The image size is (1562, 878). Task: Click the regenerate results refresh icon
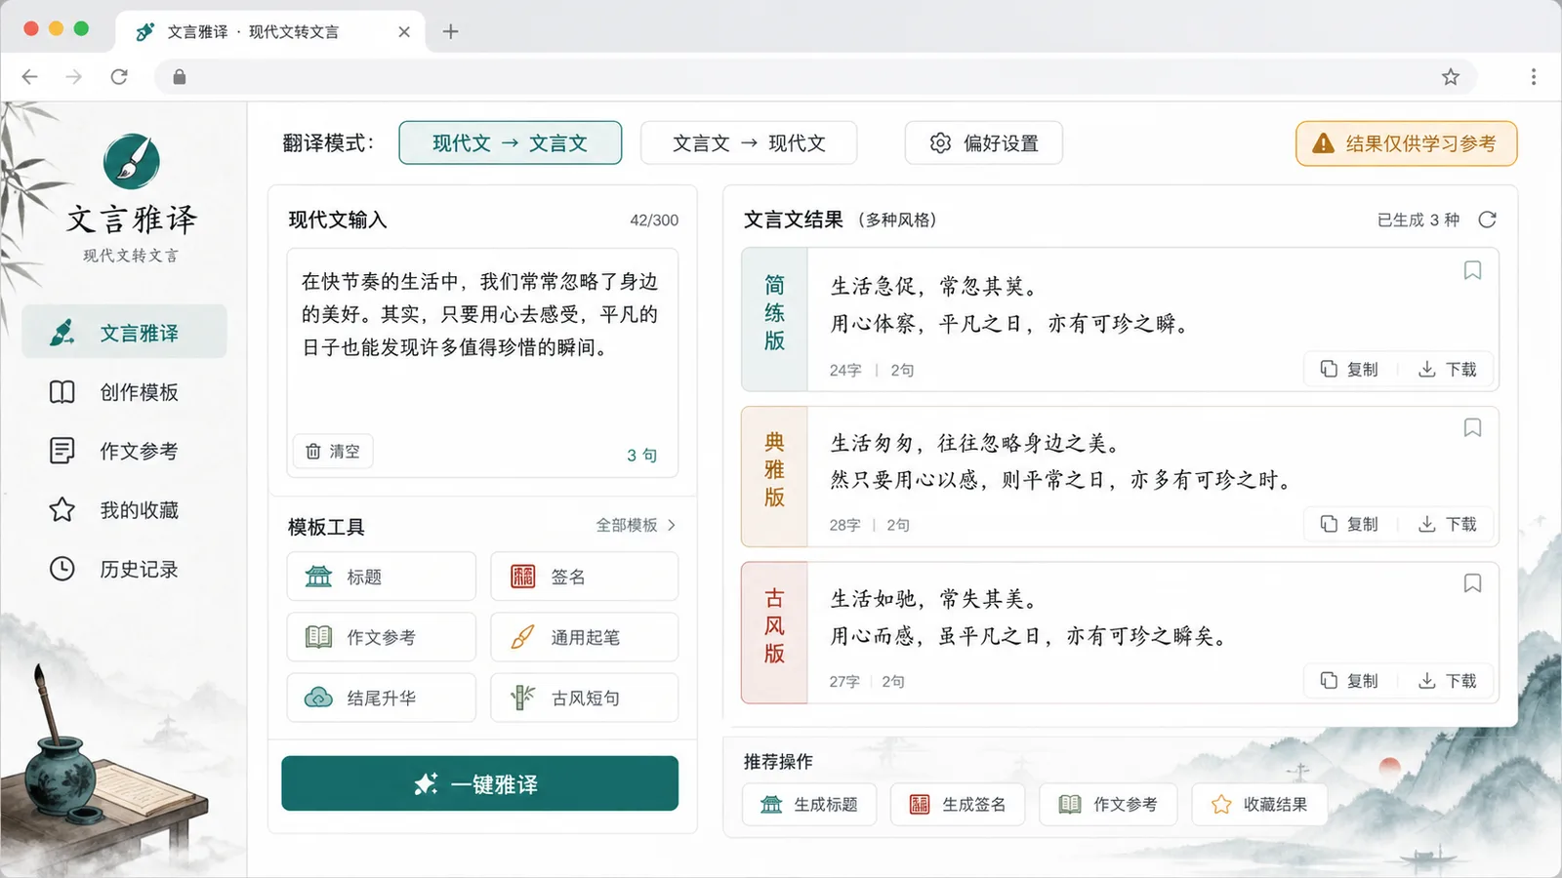1487,219
